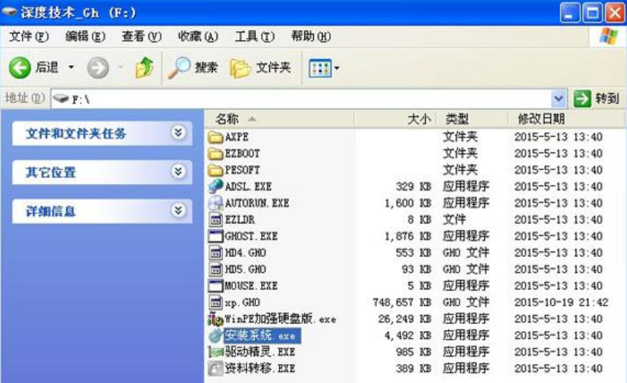Close the 深度技术_Gh (F:) window
Image resolution: width=627 pixels, height=383 pixels.
pos(615,12)
